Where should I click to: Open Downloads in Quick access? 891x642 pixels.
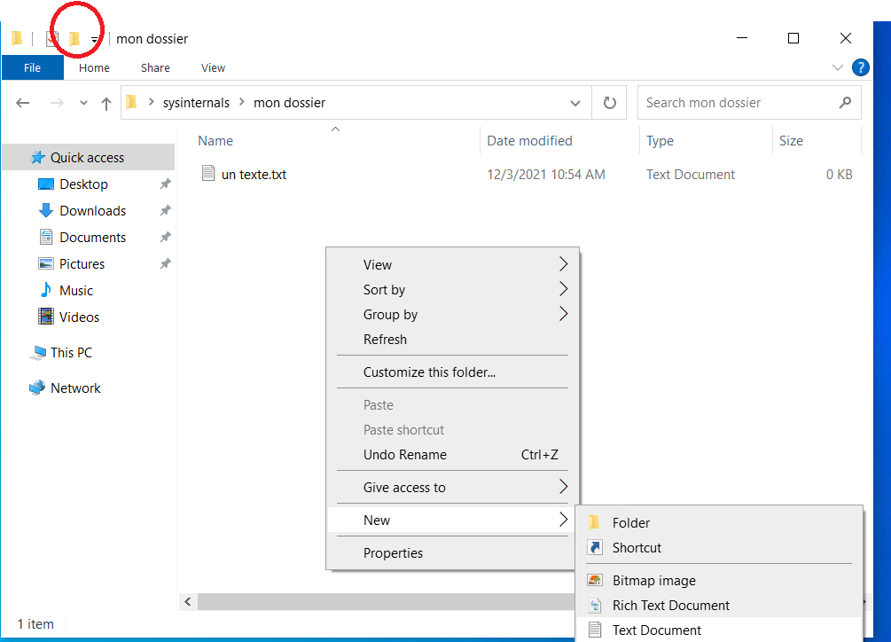pyautogui.click(x=92, y=211)
